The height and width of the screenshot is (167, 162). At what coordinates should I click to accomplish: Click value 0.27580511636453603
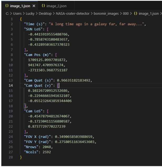[75, 142]
